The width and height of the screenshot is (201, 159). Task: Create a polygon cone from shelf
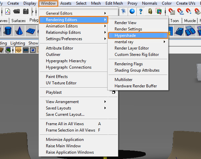(x=19, y=31)
